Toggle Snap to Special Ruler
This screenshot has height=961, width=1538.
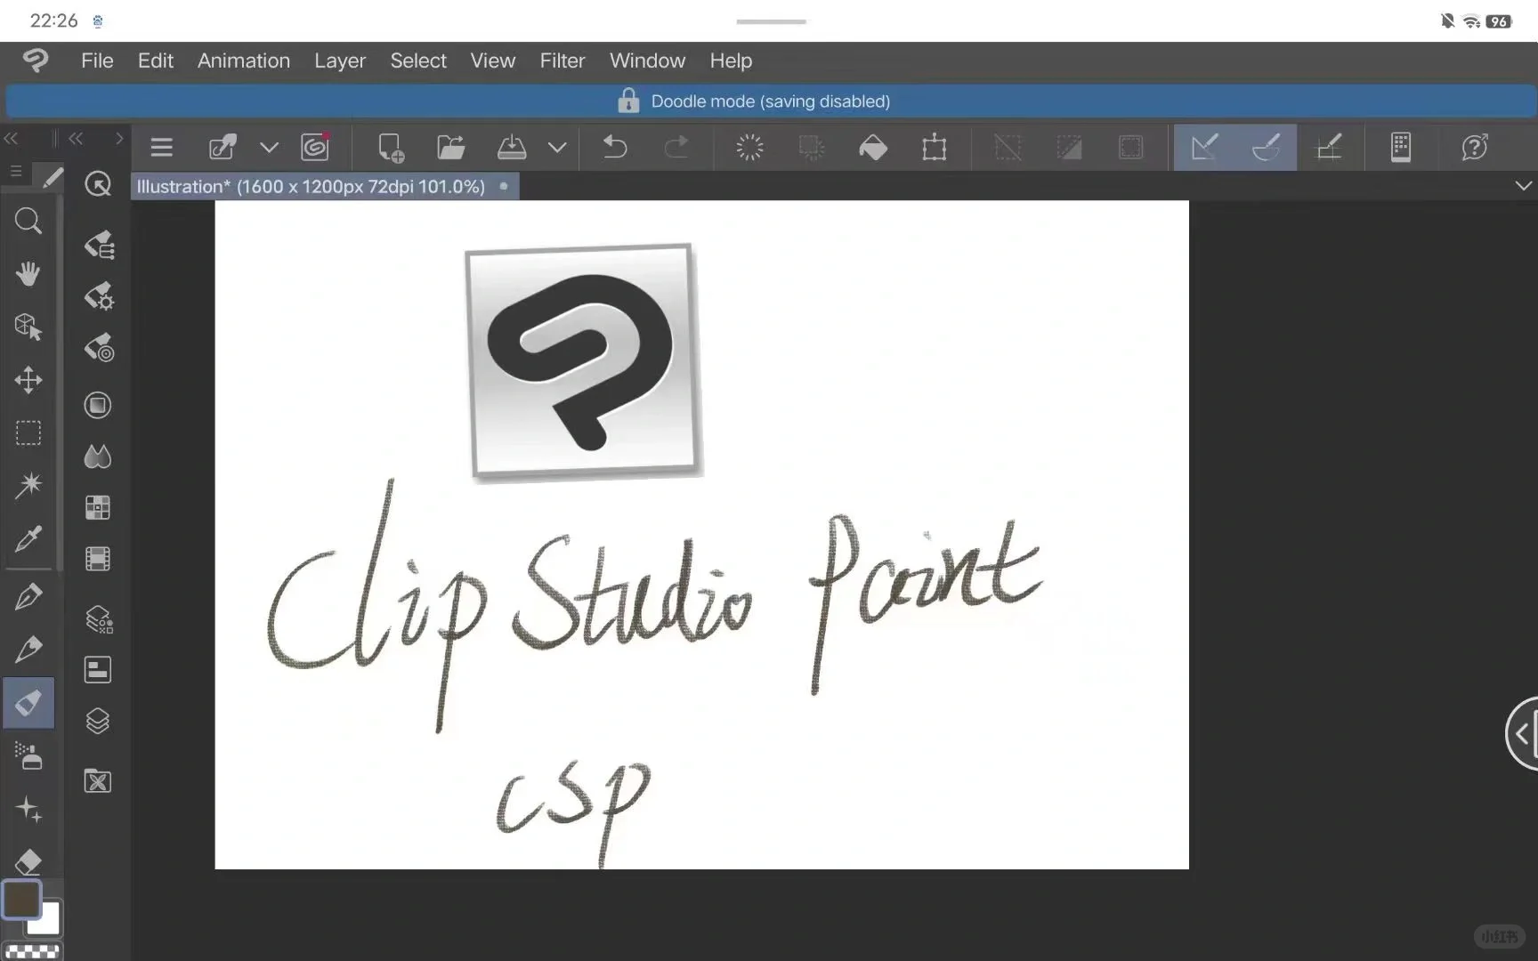pyautogui.click(x=1266, y=147)
